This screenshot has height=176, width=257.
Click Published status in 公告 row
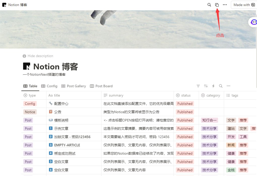pyautogui.click(x=185, y=112)
